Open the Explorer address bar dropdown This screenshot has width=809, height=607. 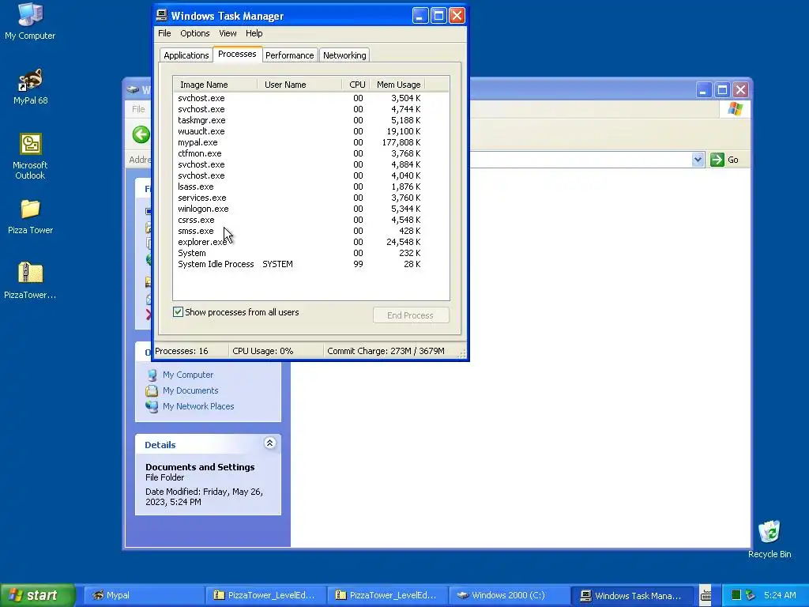coord(698,160)
